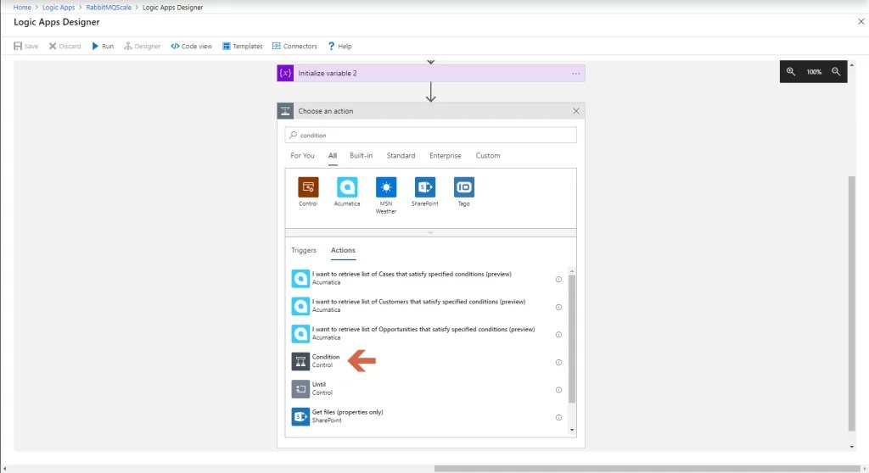Open the Help menu

339,46
